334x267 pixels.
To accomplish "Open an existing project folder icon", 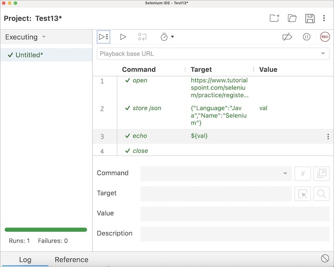I will pyautogui.click(x=292, y=18).
